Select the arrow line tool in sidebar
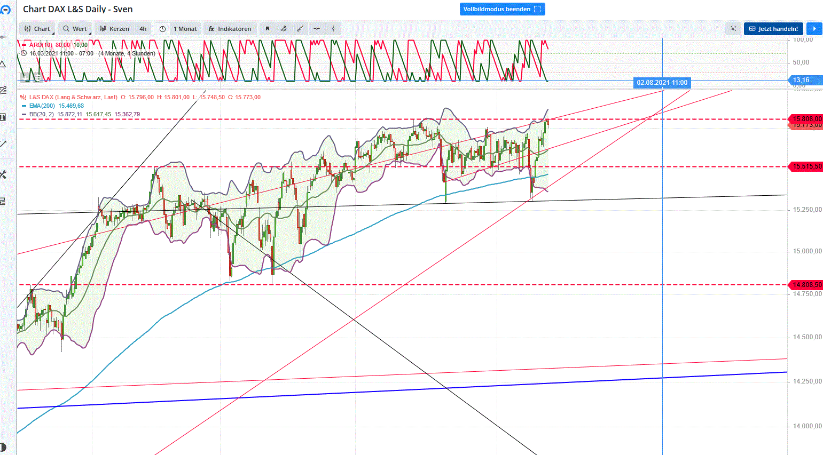 point(3,143)
